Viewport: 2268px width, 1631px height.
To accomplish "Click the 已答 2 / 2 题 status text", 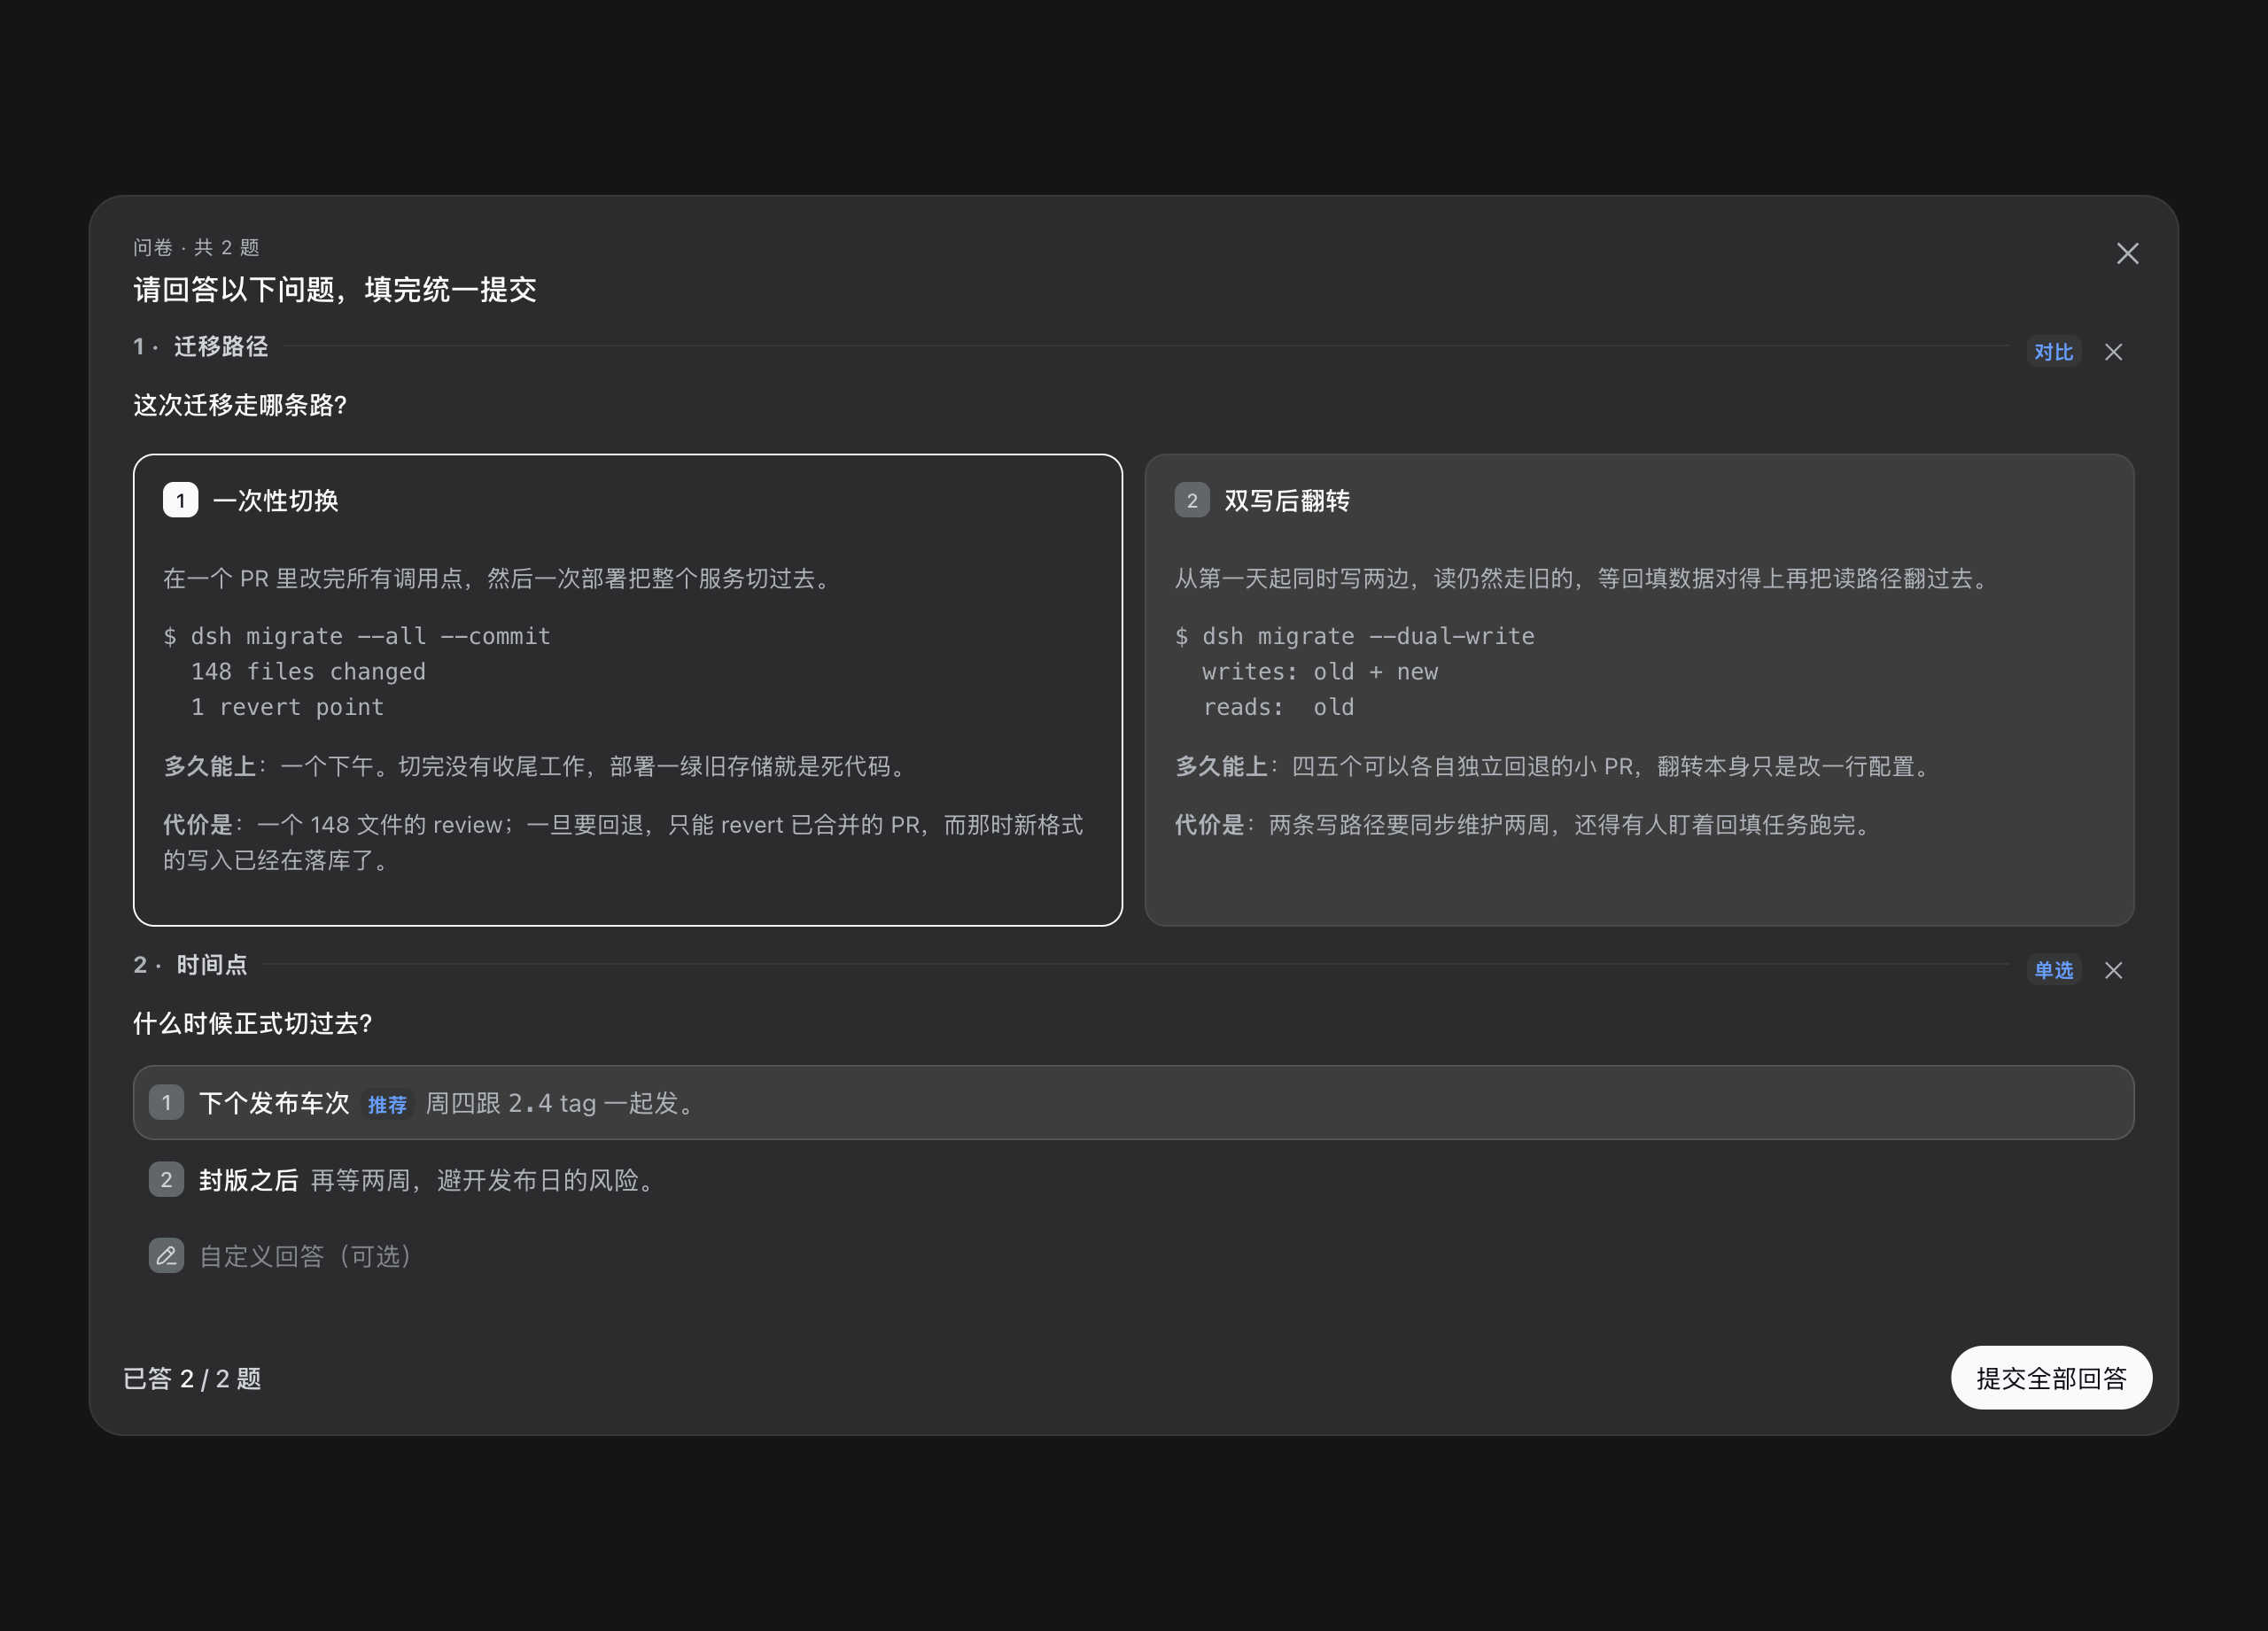I will (x=192, y=1379).
